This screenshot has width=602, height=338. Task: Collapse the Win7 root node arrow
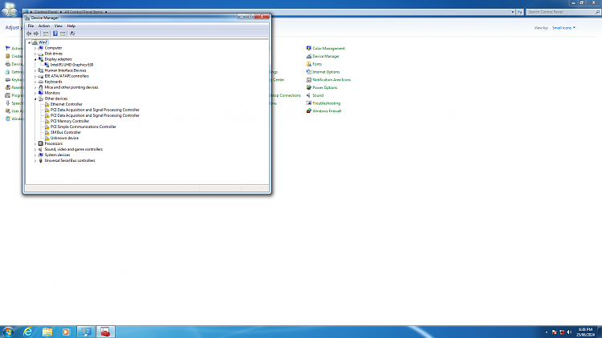click(x=29, y=42)
